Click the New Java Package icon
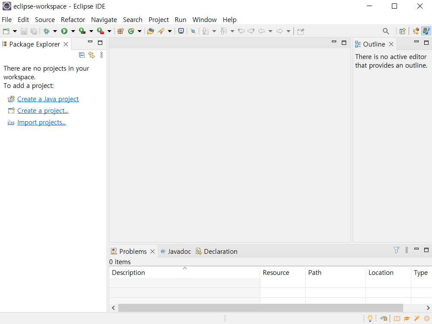 pyautogui.click(x=121, y=31)
